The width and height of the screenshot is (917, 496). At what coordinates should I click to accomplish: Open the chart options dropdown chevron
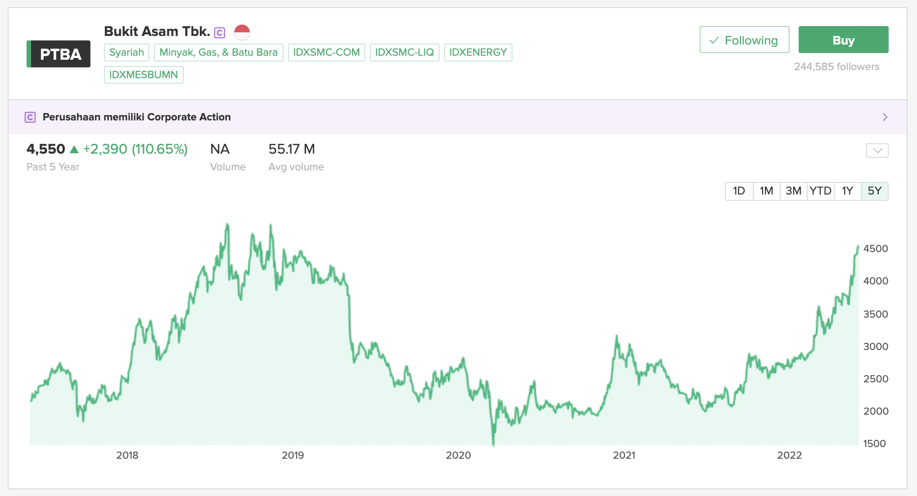click(x=877, y=151)
